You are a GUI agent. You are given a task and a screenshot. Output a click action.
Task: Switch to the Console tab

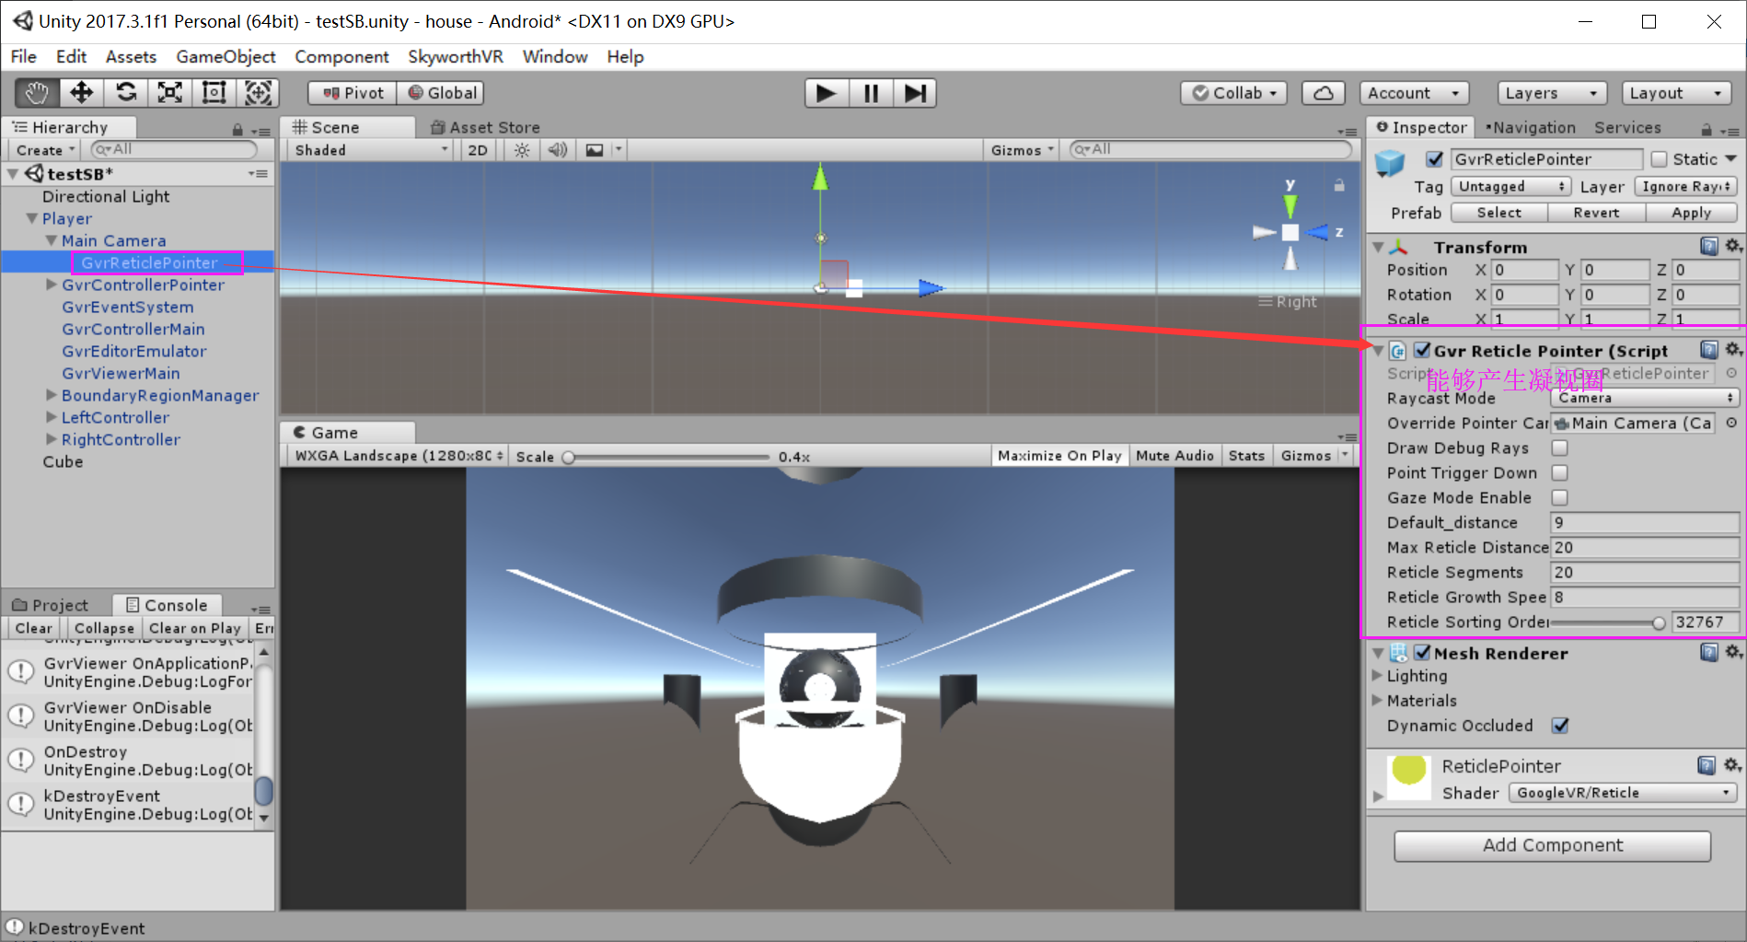[x=168, y=604]
